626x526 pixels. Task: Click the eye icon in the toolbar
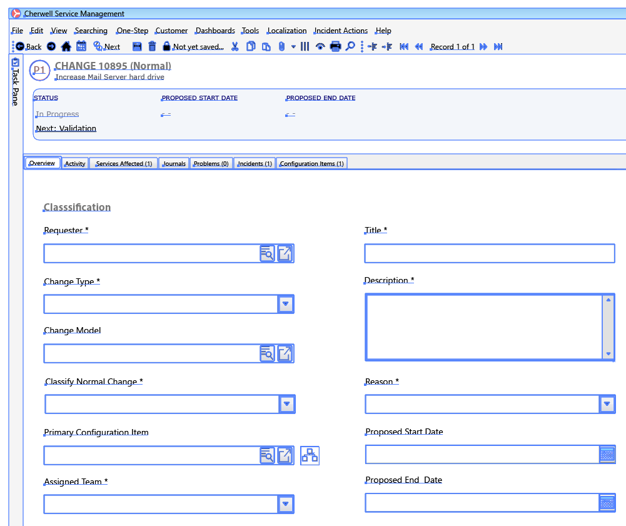320,47
